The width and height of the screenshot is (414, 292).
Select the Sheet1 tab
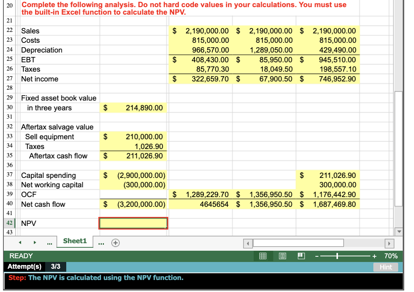(74, 242)
